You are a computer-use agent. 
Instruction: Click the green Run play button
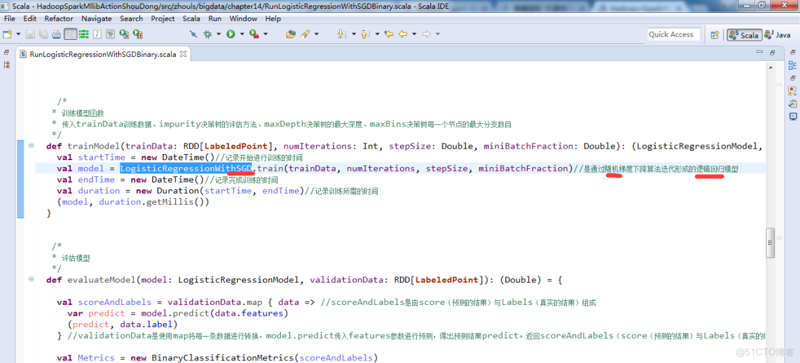point(230,34)
